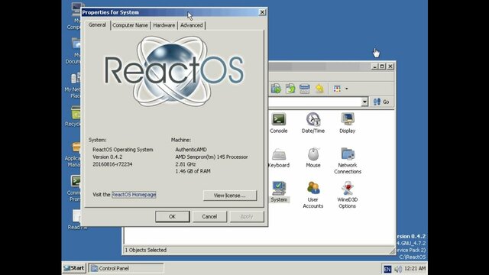Screen dimensions: 489x275
Task: Open the Start menu
Action: (74, 268)
